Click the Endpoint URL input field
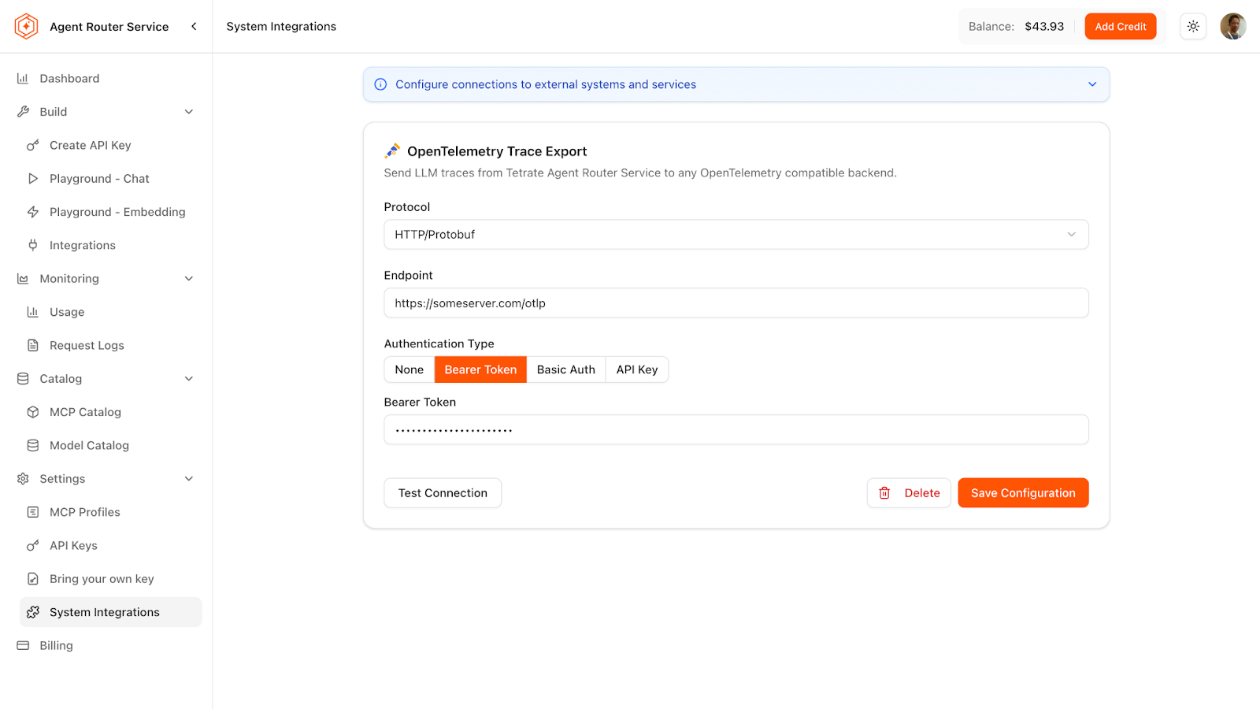The height and width of the screenshot is (709, 1260). click(736, 303)
